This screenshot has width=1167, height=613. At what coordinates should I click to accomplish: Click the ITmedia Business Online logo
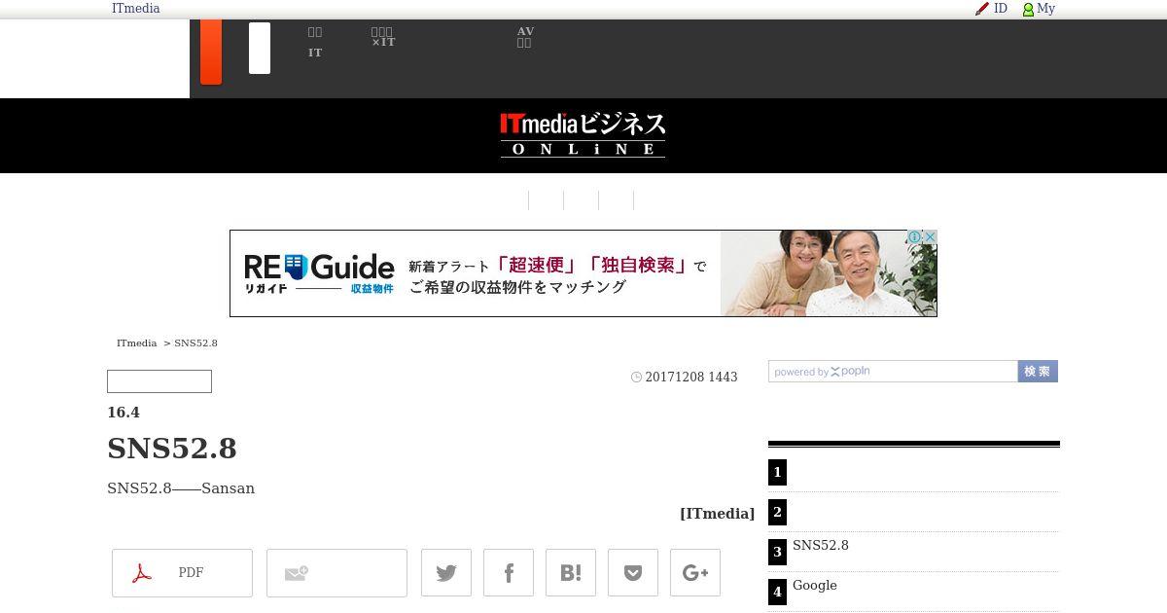pyautogui.click(x=583, y=134)
